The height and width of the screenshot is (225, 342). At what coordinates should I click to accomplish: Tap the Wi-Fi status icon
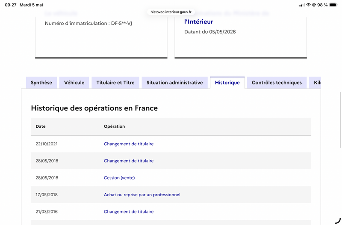[x=308, y=5]
